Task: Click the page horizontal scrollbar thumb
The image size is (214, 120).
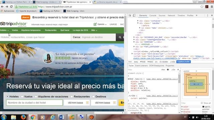Action: click(x=48, y=113)
